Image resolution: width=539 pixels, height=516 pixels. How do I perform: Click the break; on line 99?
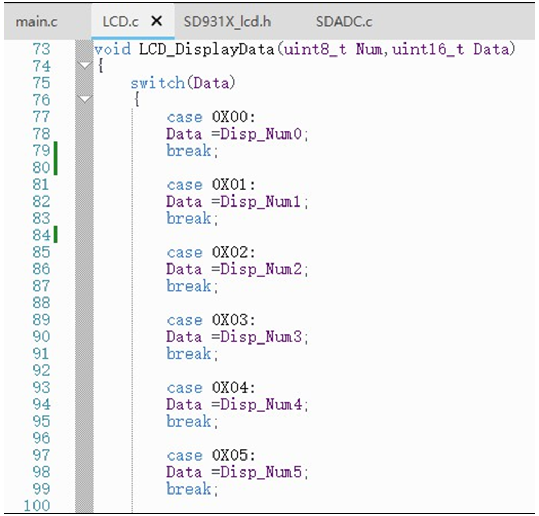click(x=192, y=489)
